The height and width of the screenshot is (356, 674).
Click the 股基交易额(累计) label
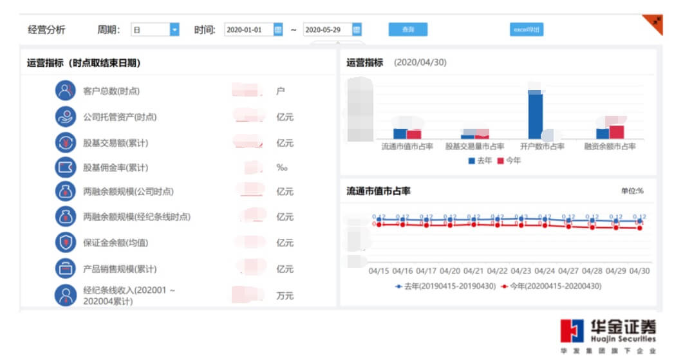116,143
